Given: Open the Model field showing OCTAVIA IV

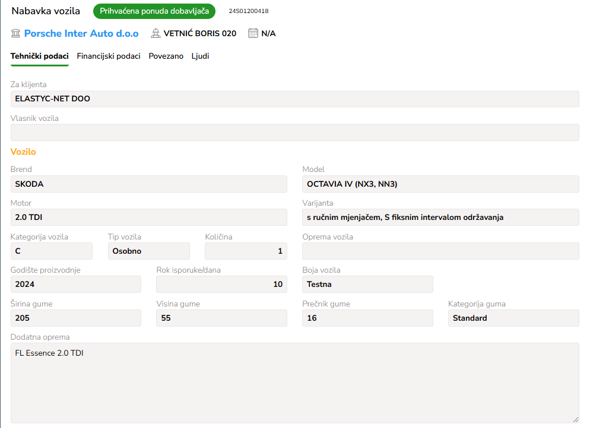Looking at the screenshot, I should (440, 184).
